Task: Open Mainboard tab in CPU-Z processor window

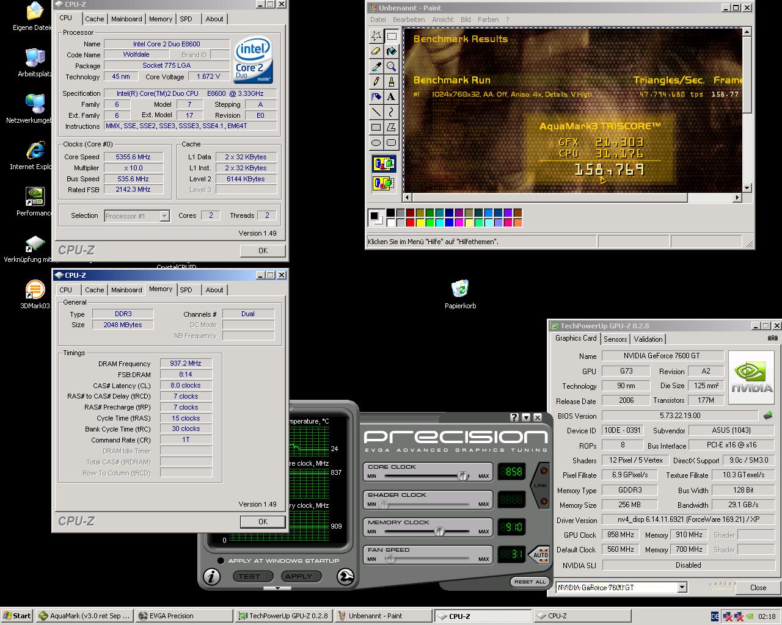Action: pos(126,19)
